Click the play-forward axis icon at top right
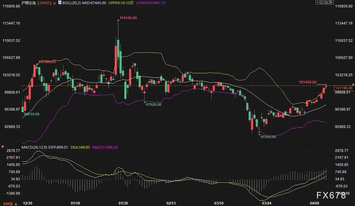 (328, 2)
